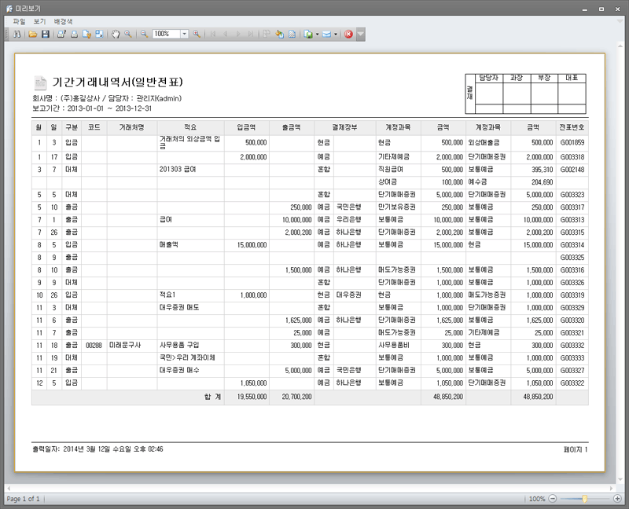Click the 보고기간 date range line
This screenshot has width=629, height=509.
click(x=92, y=108)
